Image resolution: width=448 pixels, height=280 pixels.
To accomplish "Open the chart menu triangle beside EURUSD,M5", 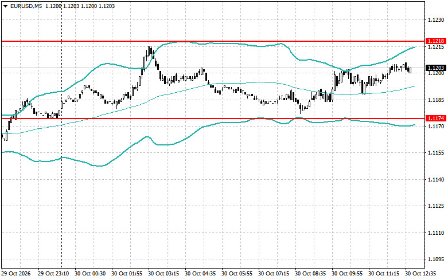I will 5,6.
